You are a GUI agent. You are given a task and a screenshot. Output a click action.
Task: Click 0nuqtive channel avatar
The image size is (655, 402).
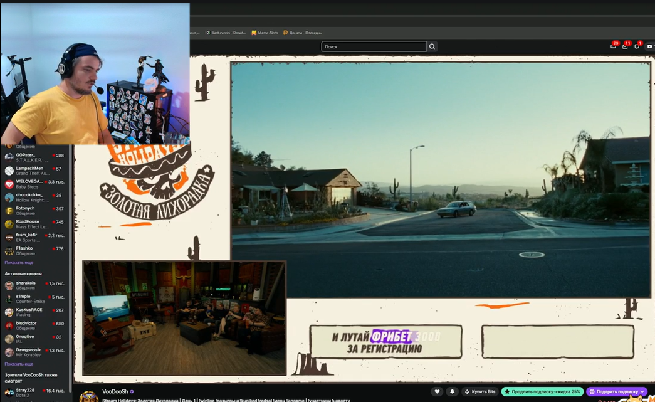(x=9, y=339)
